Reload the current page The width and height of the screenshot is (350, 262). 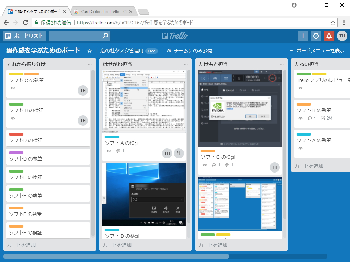coord(25,23)
